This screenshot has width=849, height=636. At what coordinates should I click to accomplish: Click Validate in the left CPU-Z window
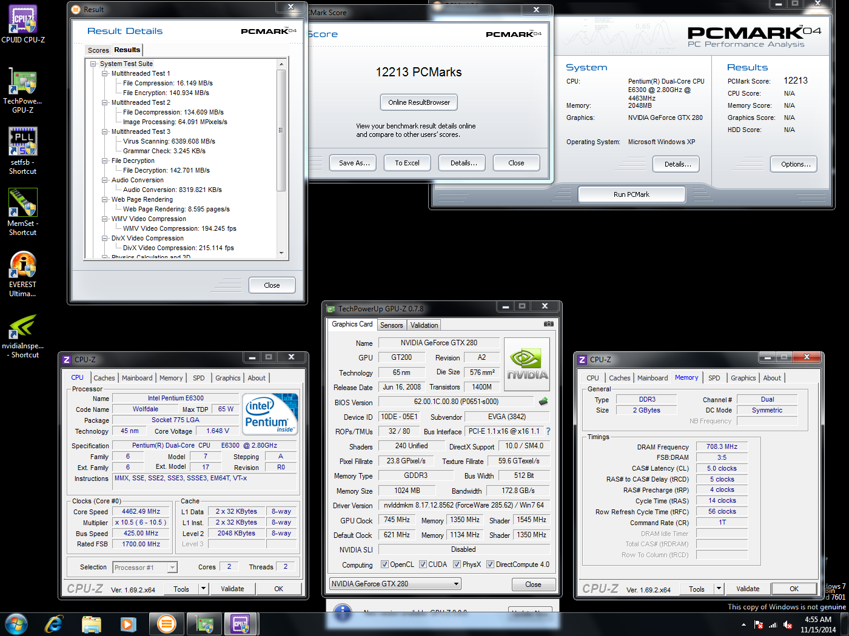[x=232, y=589]
